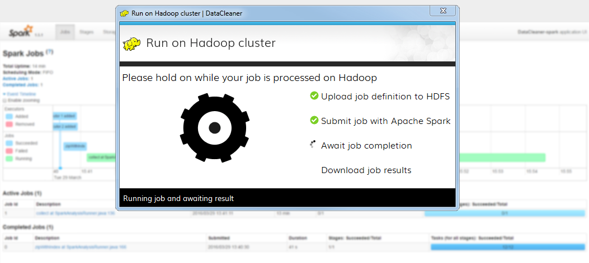The width and height of the screenshot is (589, 263).
Task: Click the Succeeded jobs legend swatch
Action: (10, 143)
